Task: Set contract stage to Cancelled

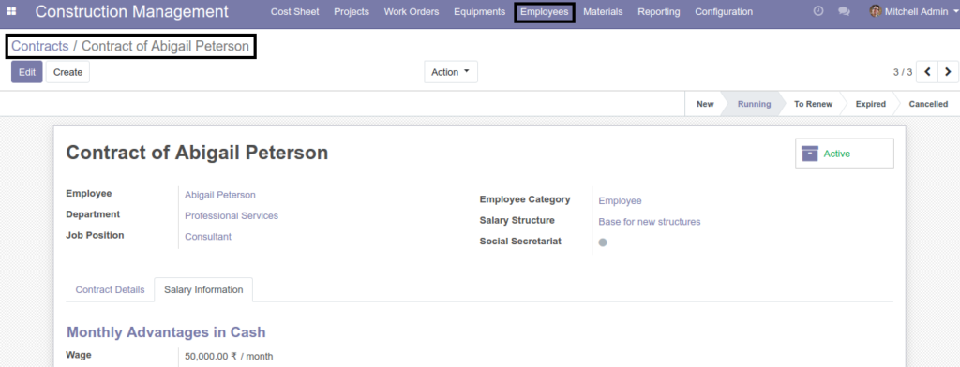Action: tap(928, 104)
